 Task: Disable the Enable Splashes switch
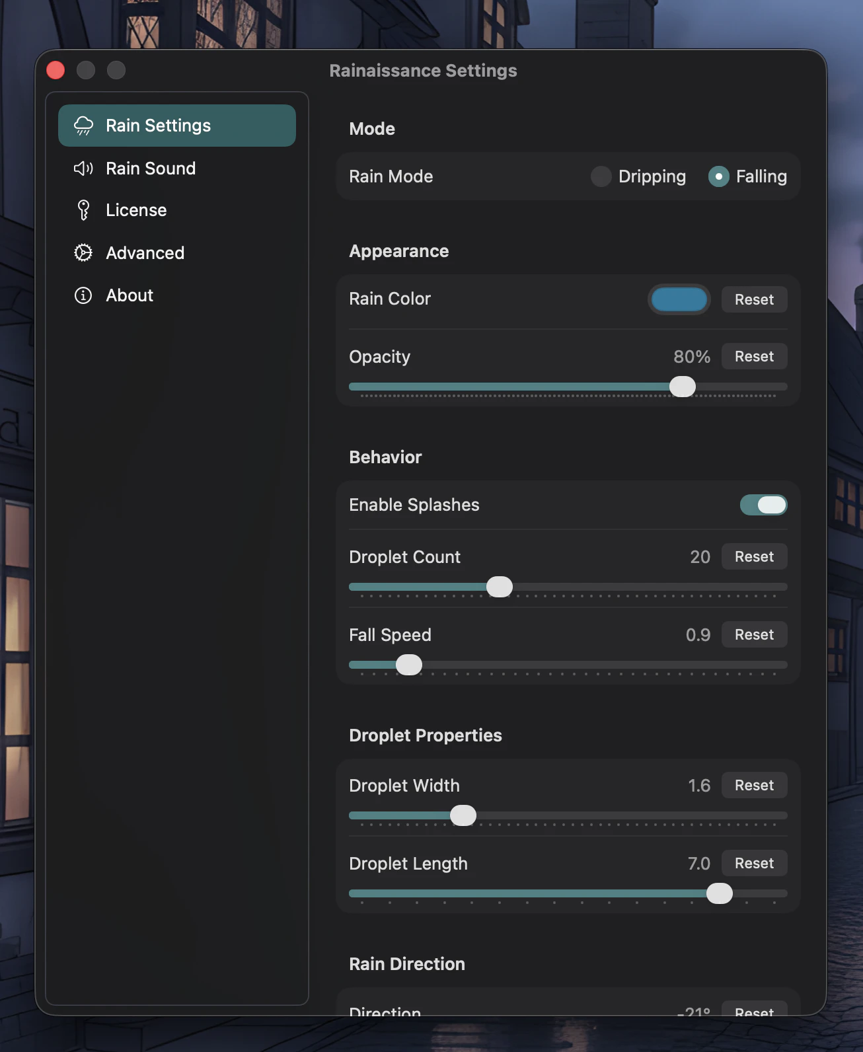click(763, 505)
